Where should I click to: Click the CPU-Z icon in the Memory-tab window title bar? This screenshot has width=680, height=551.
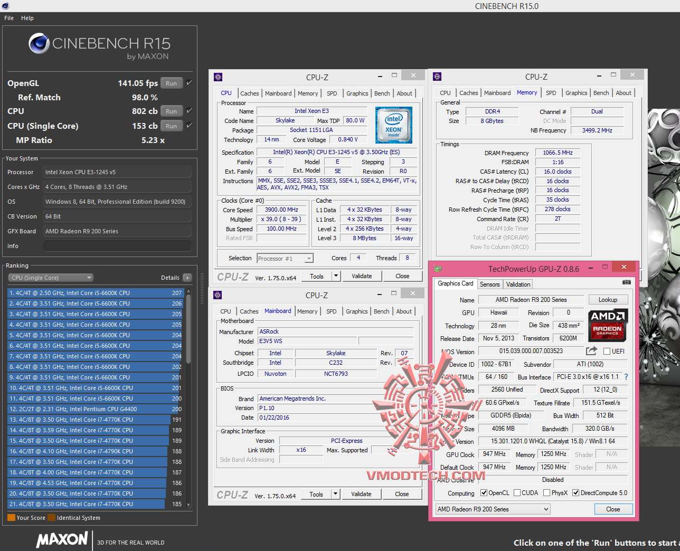pos(437,77)
